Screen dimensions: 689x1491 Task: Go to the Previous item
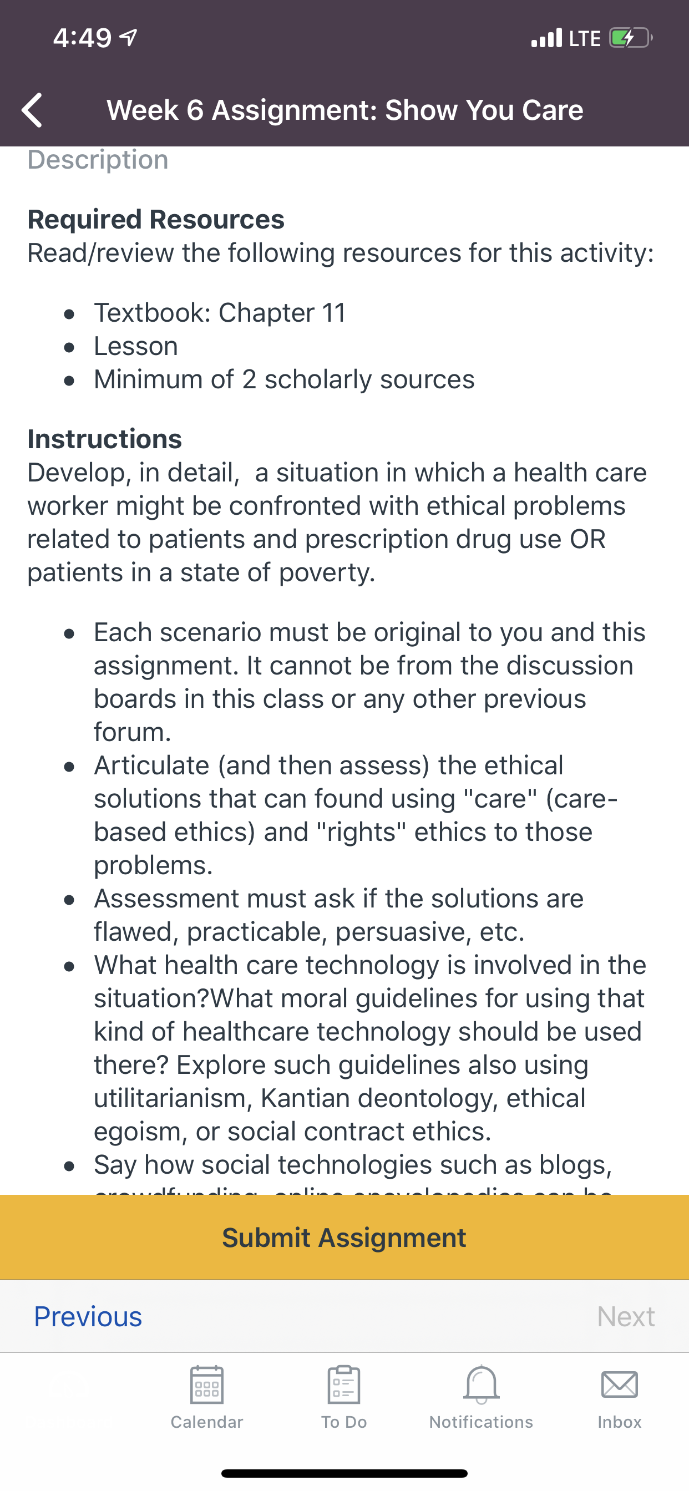click(88, 1316)
